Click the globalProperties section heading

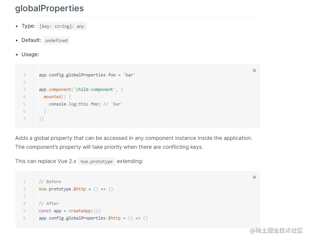pyautogui.click(x=50, y=8)
